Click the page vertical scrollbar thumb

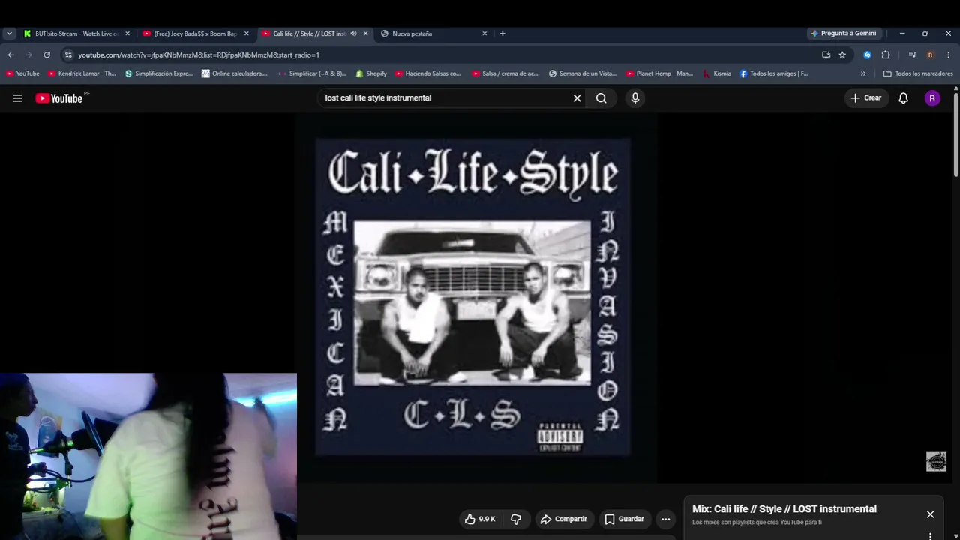[956, 135]
